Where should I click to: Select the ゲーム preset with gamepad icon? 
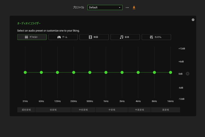click(x=63, y=37)
